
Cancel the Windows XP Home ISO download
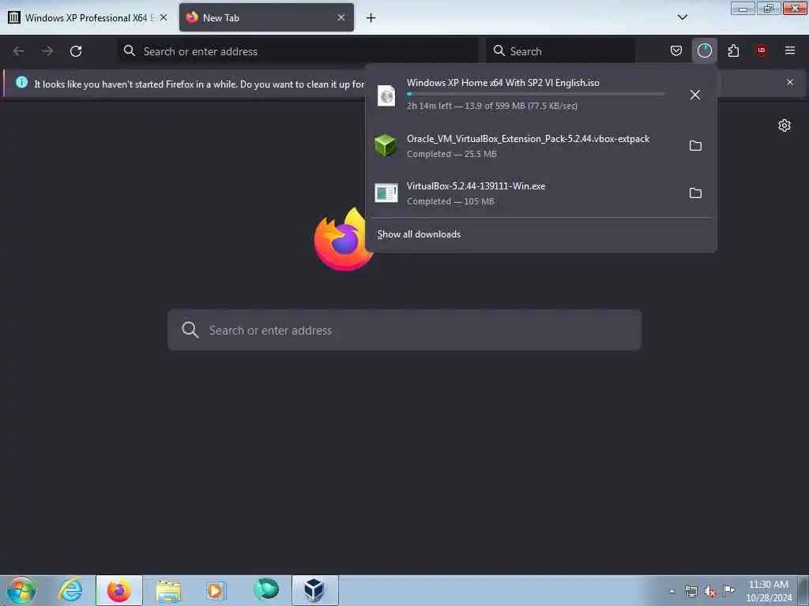point(695,95)
